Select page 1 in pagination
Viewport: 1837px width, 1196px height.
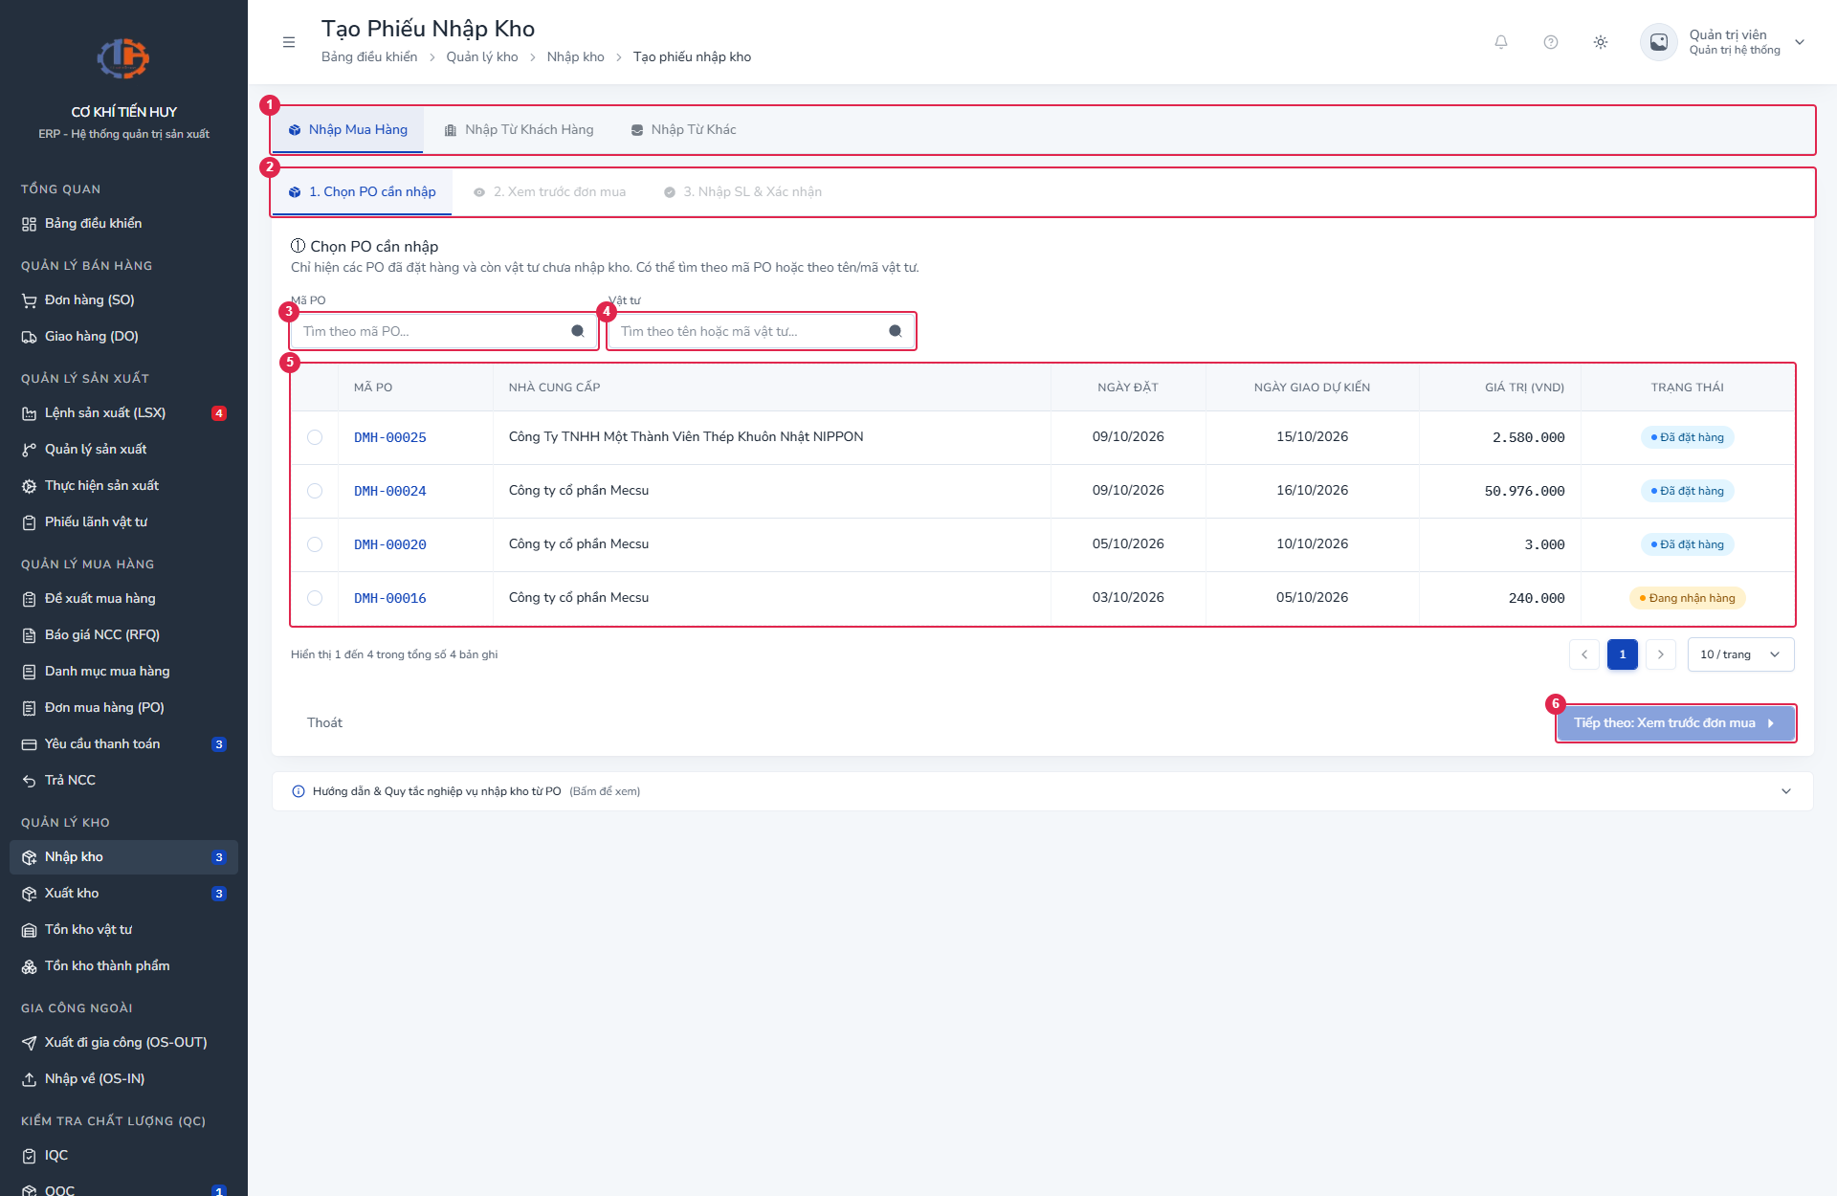pos(1623,654)
